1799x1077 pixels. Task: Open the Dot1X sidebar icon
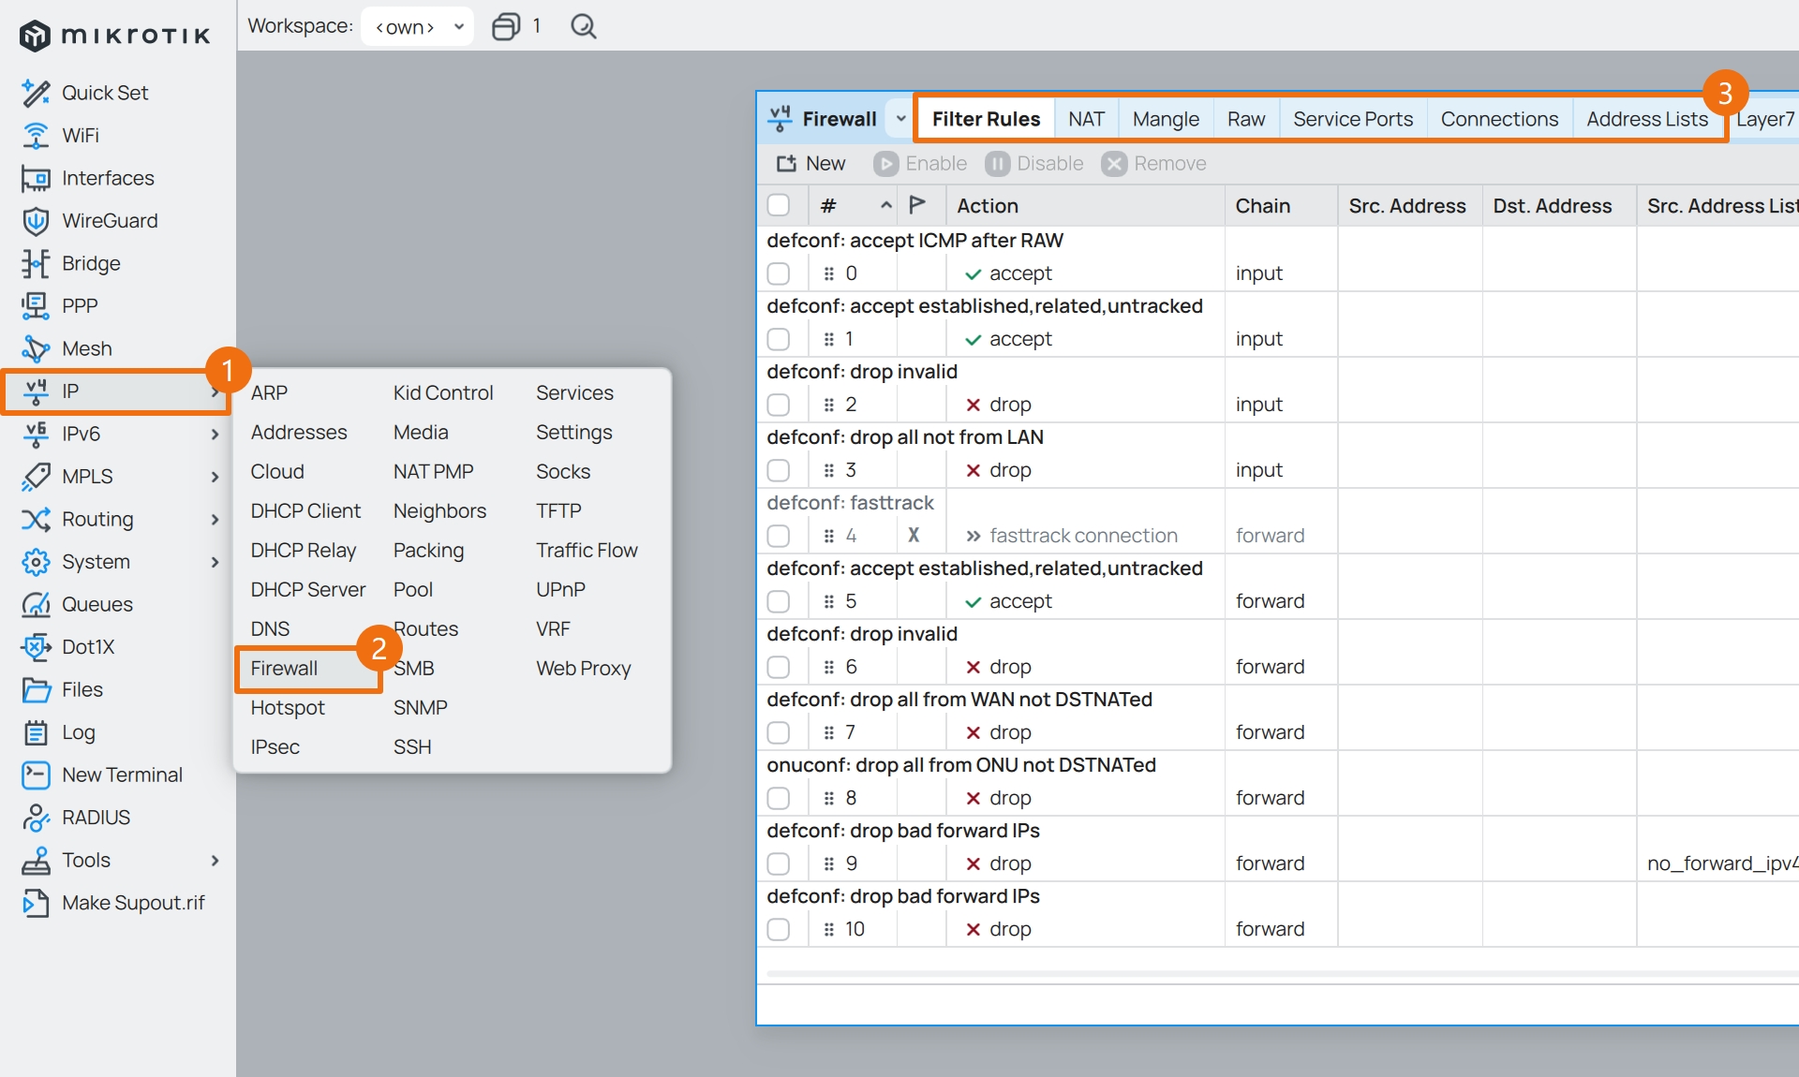click(36, 647)
